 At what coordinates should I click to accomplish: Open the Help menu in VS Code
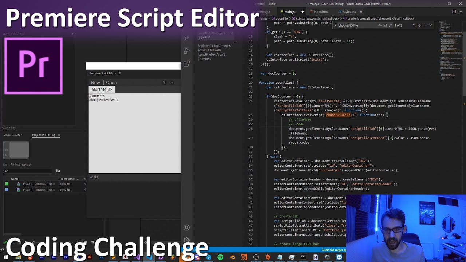(272, 4)
